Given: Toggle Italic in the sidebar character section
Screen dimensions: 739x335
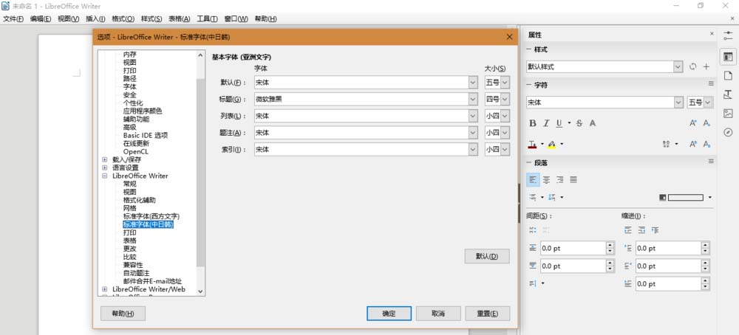Looking at the screenshot, I should 546,123.
